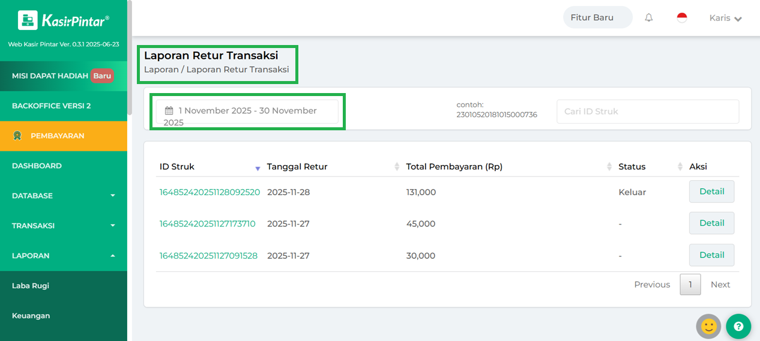The width and height of the screenshot is (760, 341).
Task: Sort table by ID Struk column arrow
Action: tap(258, 168)
